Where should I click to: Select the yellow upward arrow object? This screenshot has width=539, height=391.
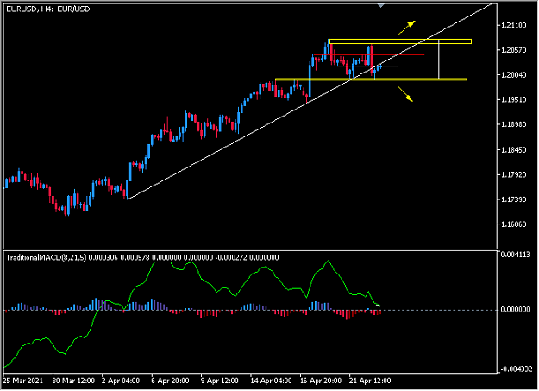[407, 28]
